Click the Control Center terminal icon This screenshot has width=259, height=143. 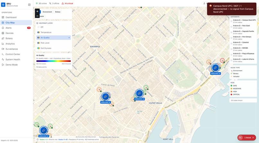click(x=3, y=54)
